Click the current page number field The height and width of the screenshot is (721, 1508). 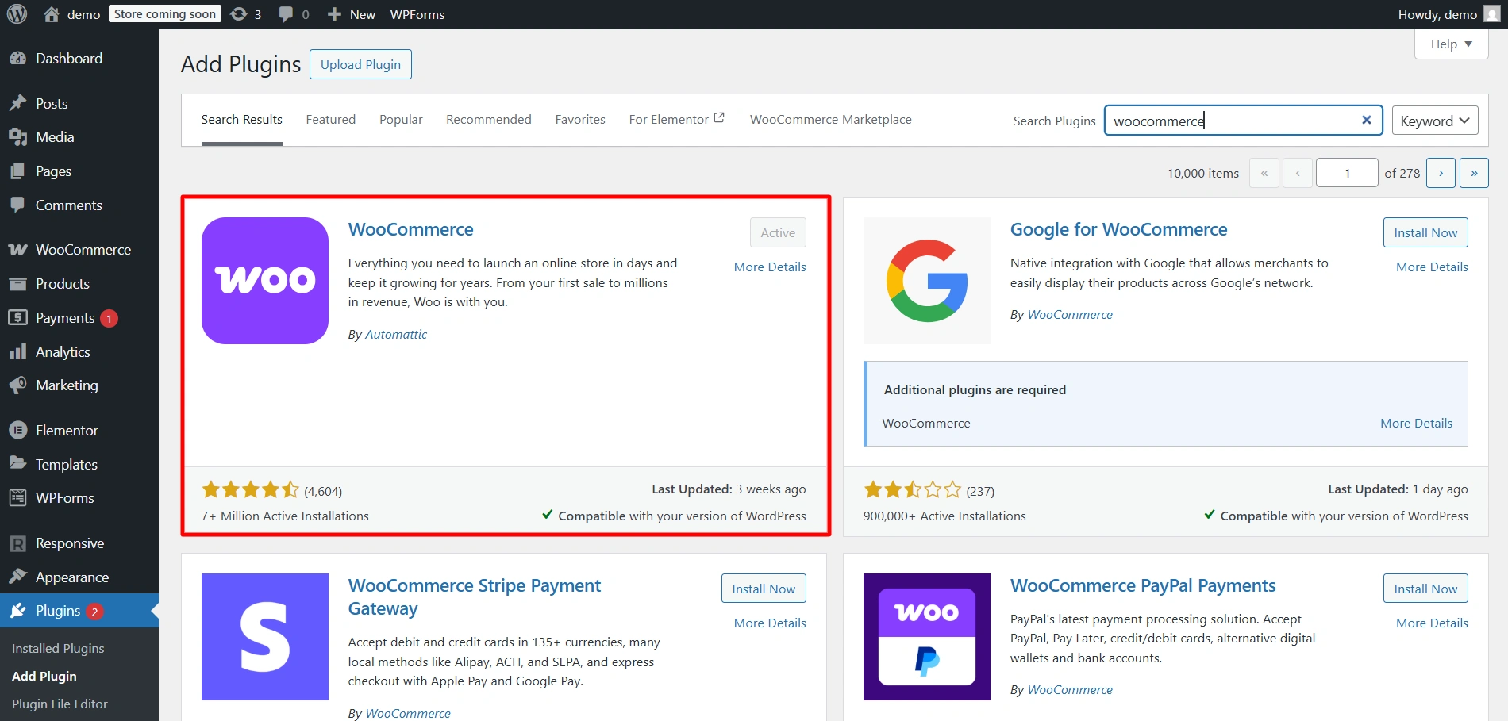[1347, 173]
